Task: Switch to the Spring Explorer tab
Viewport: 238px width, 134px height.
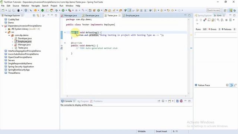Action: pyautogui.click(x=203, y=16)
